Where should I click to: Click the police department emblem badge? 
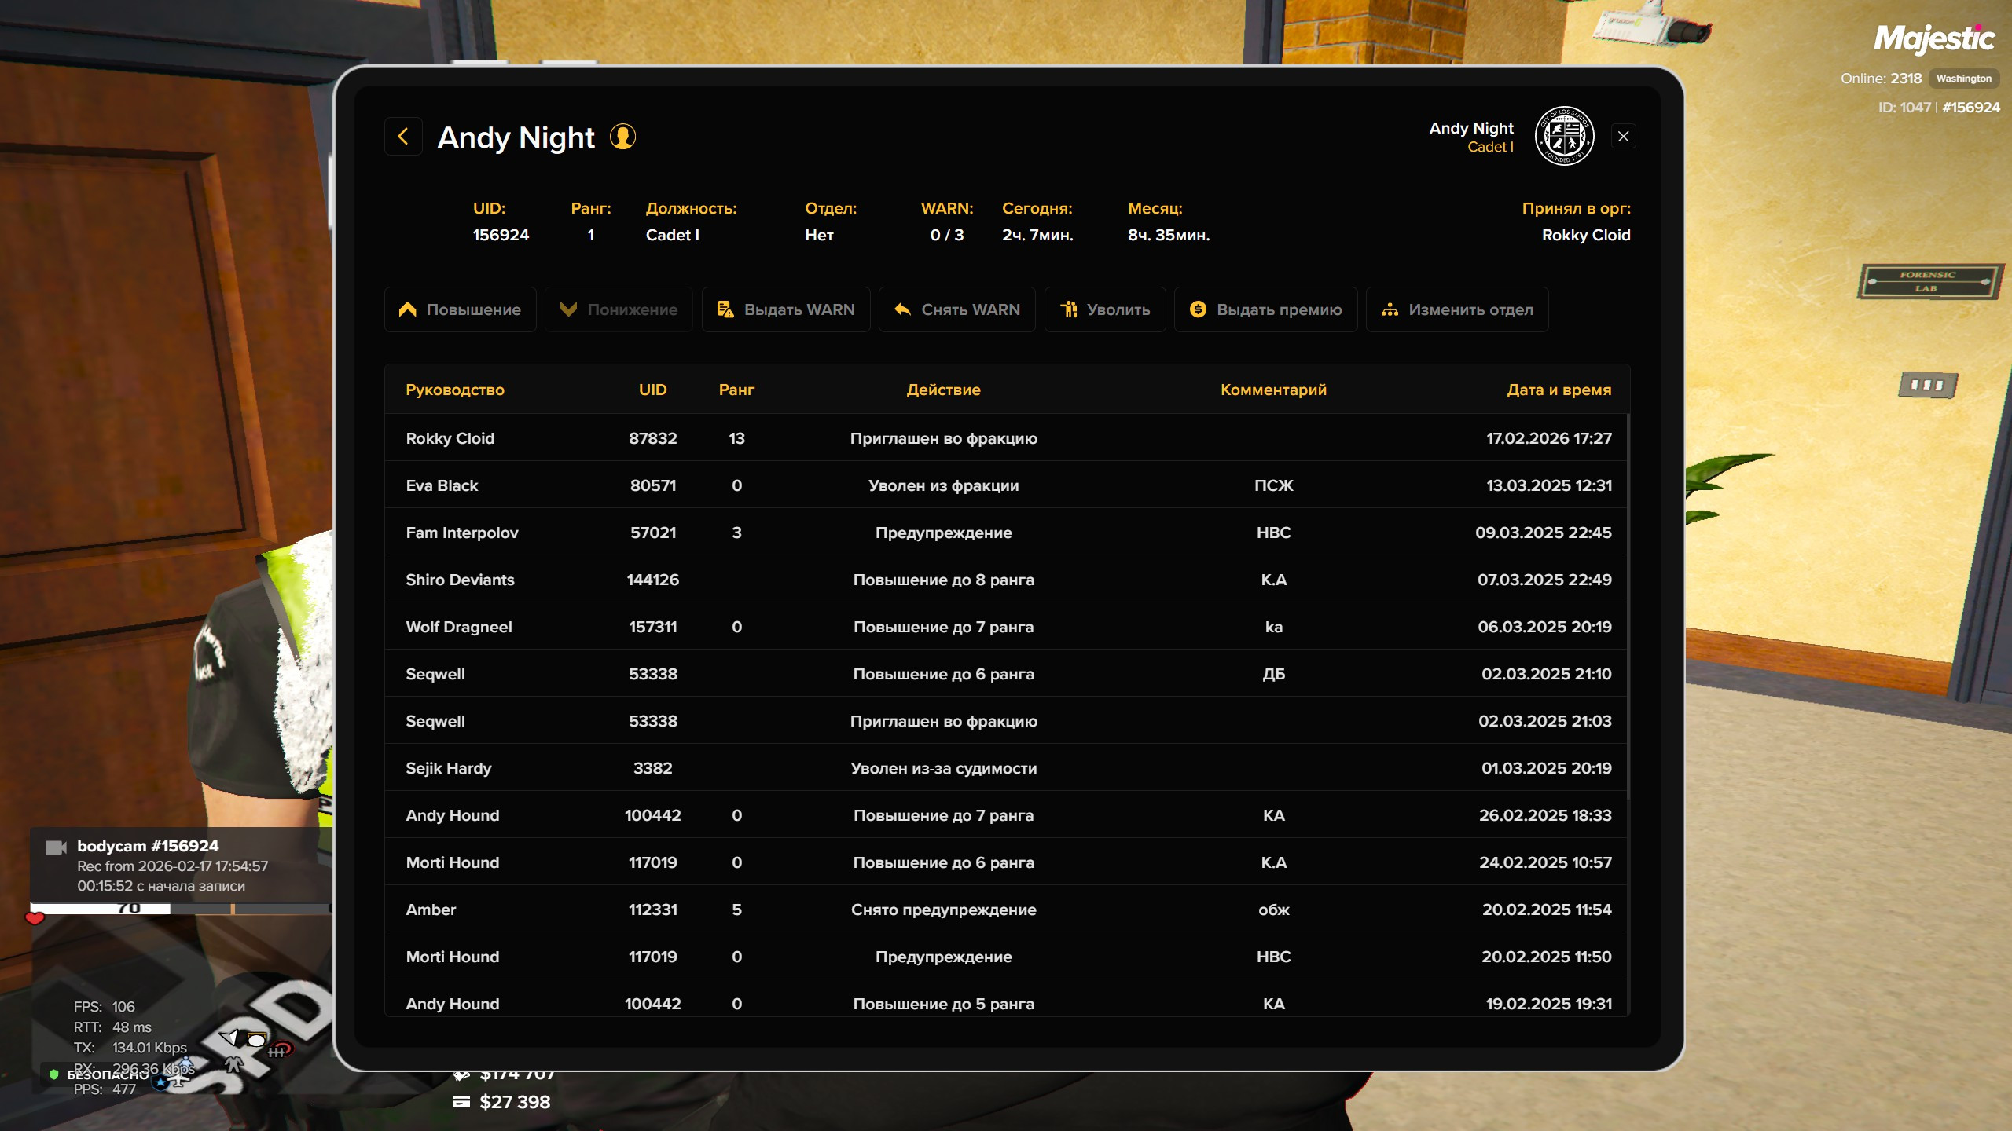(x=1564, y=137)
